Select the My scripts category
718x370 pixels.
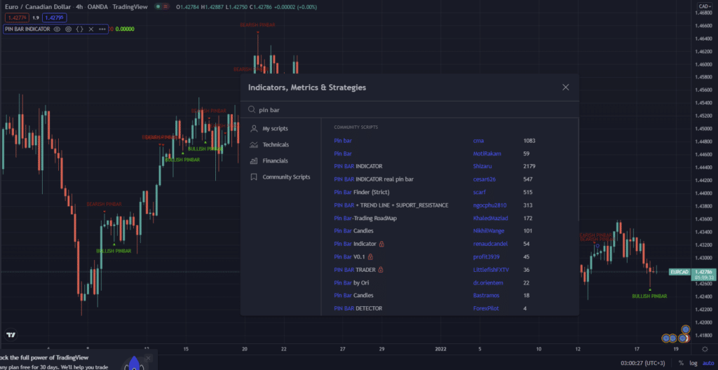[275, 129]
